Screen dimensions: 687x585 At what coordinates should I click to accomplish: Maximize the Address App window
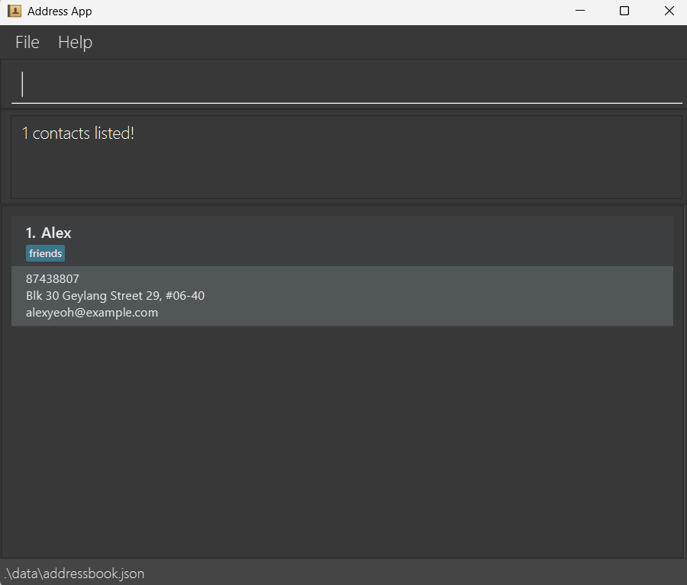pos(624,11)
